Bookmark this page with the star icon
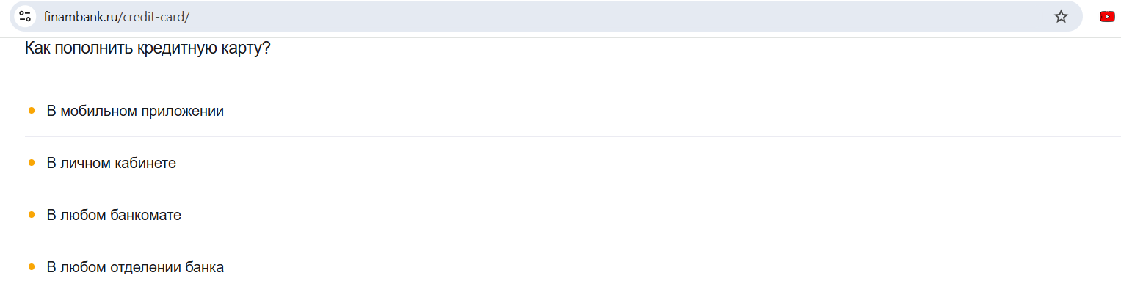 (1061, 16)
